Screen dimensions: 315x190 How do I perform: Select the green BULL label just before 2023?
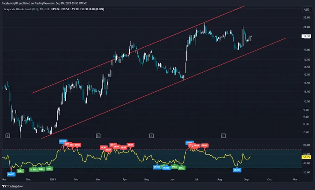coord(49,169)
